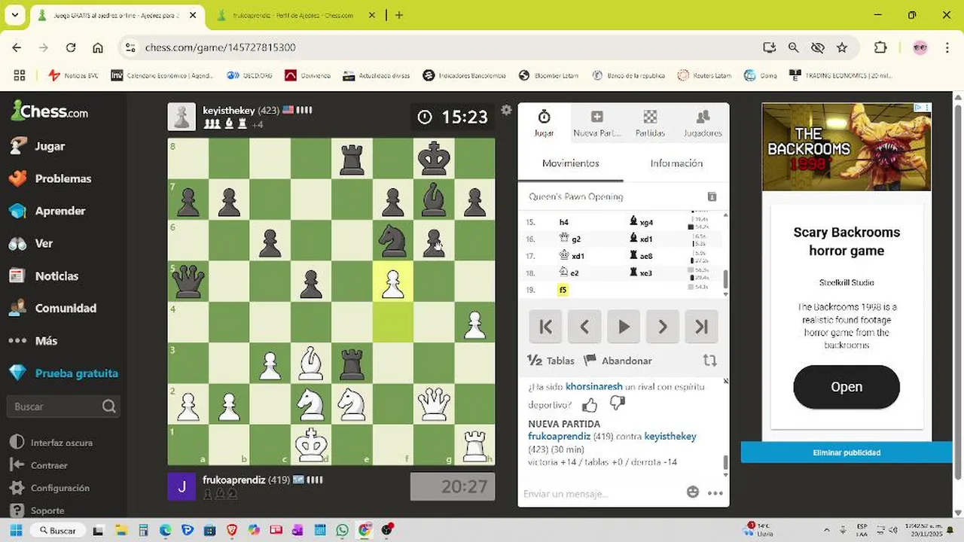Click the Buscar search field in sidebar
The width and height of the screenshot is (964, 542).
pos(63,406)
